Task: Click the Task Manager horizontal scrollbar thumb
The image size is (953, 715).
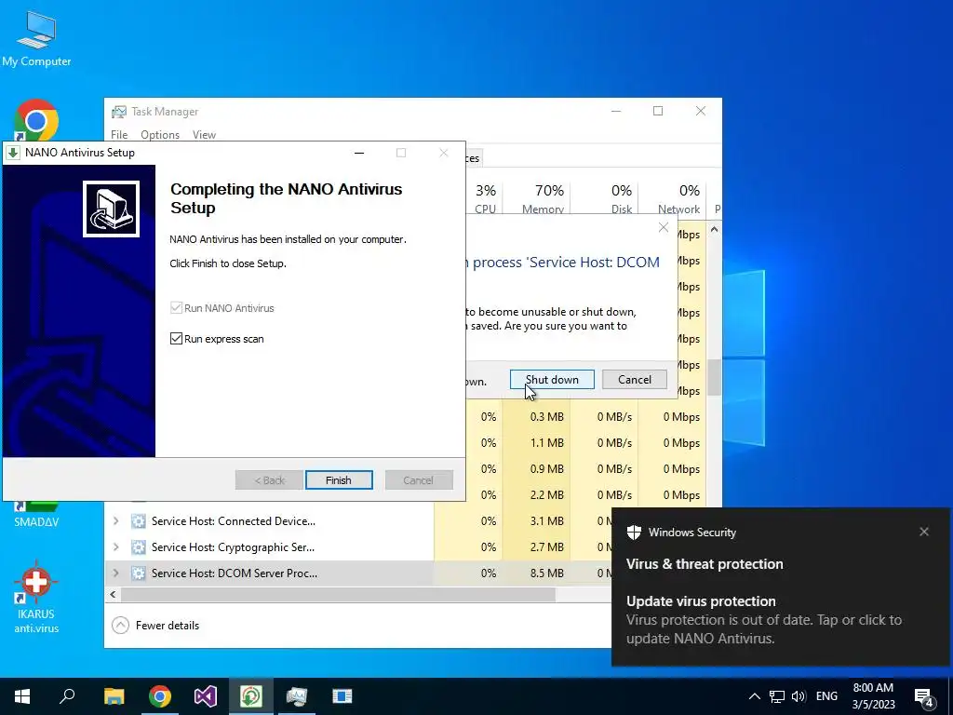Action: click(337, 595)
